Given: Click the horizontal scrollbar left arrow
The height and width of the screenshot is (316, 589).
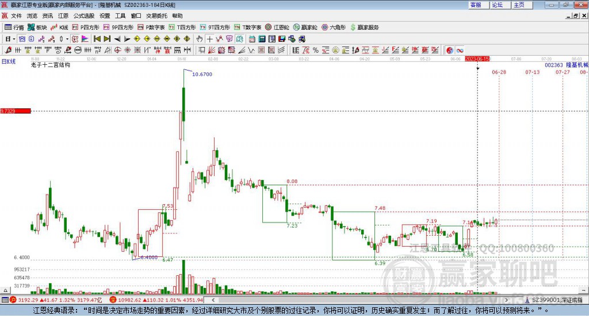Looking at the screenshot, I should 213,300.
